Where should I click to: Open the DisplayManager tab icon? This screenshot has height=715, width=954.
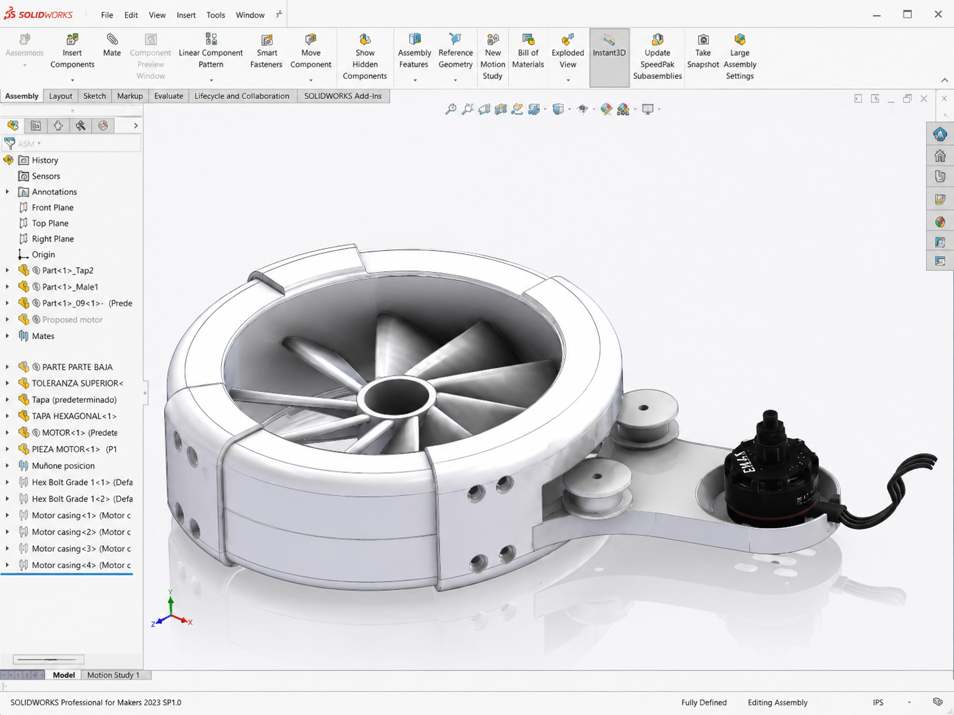pyautogui.click(x=103, y=125)
